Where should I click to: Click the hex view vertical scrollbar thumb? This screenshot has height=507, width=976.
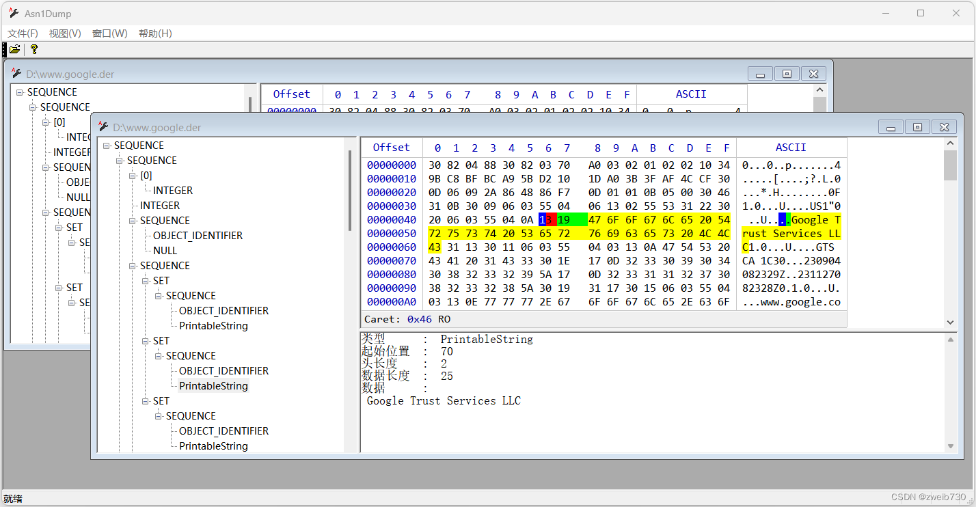(950, 165)
